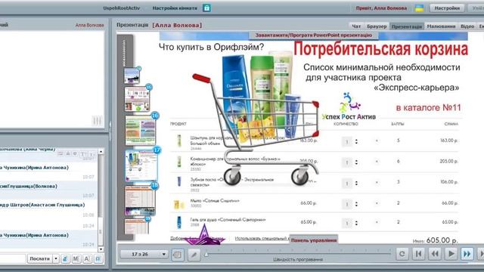
Task: Switch to the Малювання tab
Action: point(441,26)
